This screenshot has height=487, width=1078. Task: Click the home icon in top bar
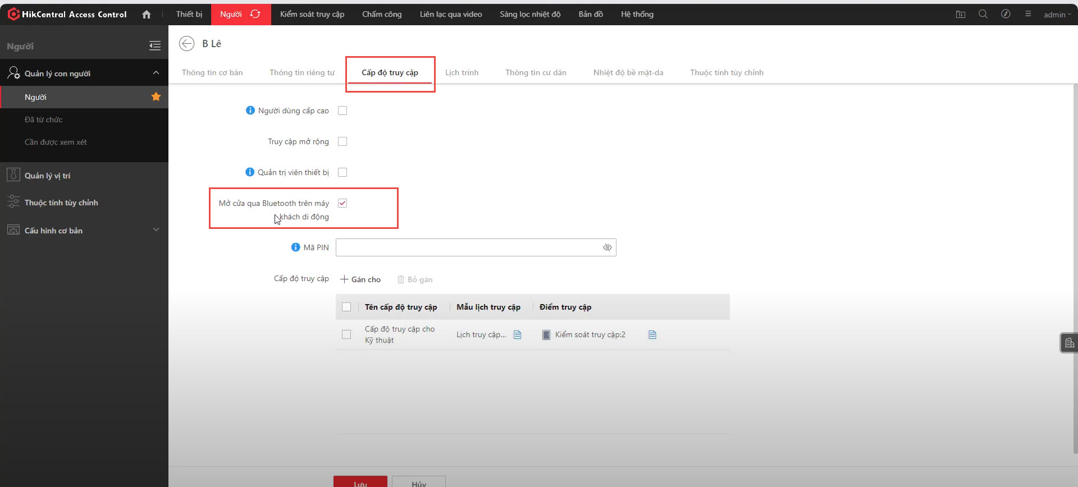pos(147,15)
